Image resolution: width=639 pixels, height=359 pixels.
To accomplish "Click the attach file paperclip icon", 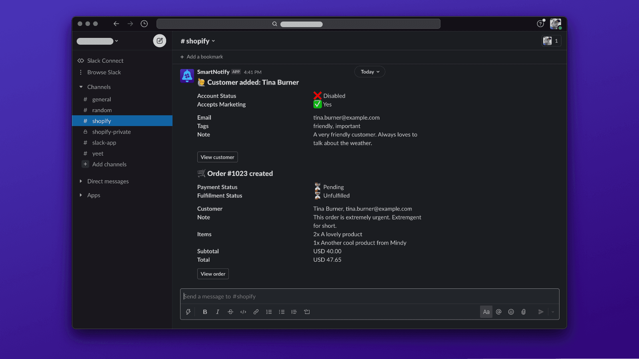I will (x=524, y=312).
